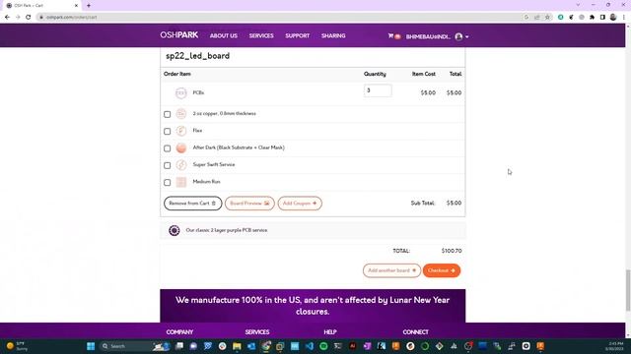Open Visual Studio Code from taskbar
The height and width of the screenshot is (354, 631).
click(309, 346)
